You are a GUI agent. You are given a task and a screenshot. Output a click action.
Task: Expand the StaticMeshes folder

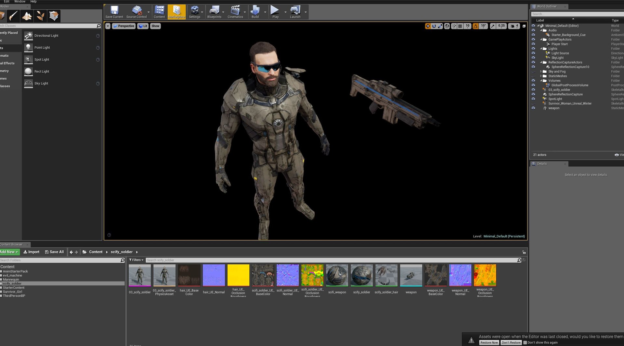(541, 76)
